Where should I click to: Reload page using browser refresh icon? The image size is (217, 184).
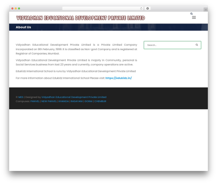pos(141,8)
